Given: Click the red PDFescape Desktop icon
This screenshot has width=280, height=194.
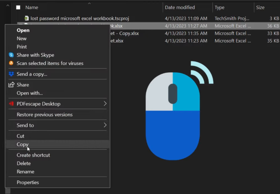Looking at the screenshot, I should pyautogui.click(x=11, y=104).
